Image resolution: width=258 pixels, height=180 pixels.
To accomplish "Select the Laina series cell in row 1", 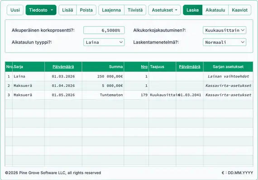I will pos(29,76).
